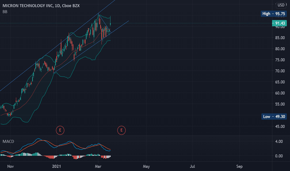Click the MACD 0.00 scale label

pos(279,156)
